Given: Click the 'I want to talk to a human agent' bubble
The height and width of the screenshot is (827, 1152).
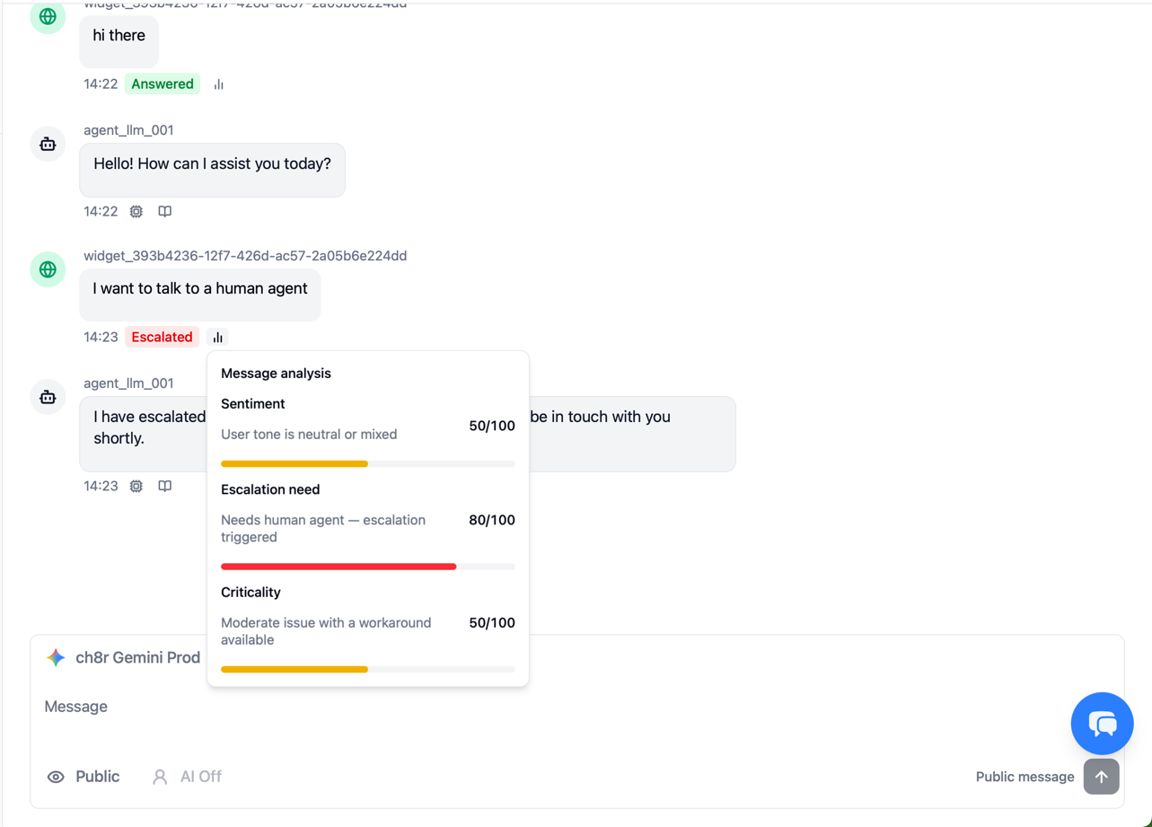Looking at the screenshot, I should click(199, 290).
